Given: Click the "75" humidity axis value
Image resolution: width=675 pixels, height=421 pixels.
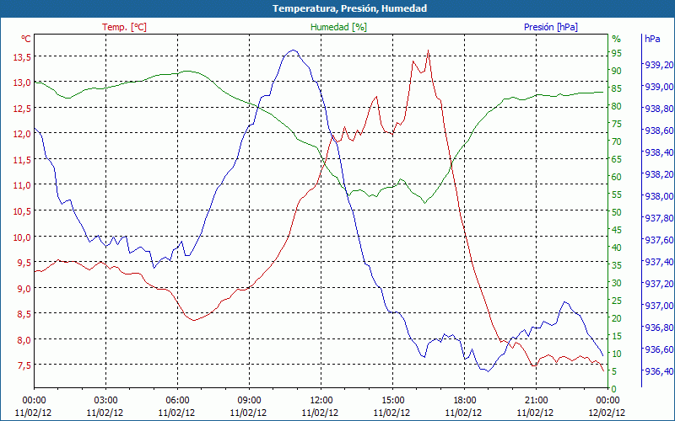Looking at the screenshot, I should tap(617, 124).
